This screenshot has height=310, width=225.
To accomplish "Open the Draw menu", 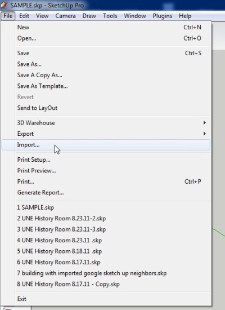I will pos(89,16).
